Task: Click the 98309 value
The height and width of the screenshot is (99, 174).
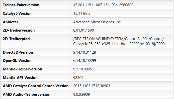Action: [x=78, y=78]
